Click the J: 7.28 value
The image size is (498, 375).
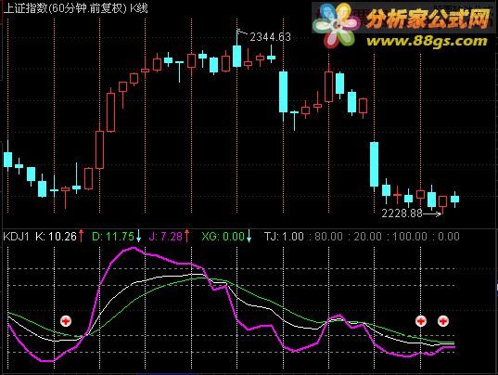tap(165, 237)
